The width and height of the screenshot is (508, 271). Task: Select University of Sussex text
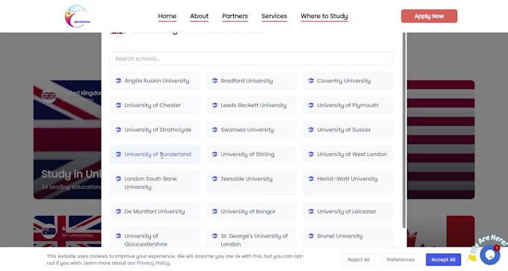coord(344,130)
